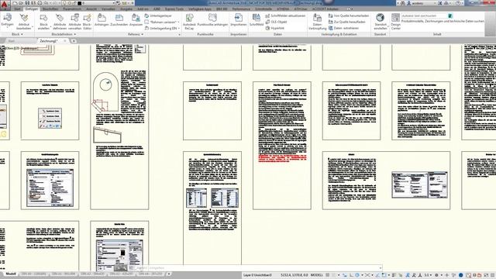Expand the Blockdefinition panel
The height and width of the screenshot is (279, 496).
pyautogui.click(x=64, y=34)
